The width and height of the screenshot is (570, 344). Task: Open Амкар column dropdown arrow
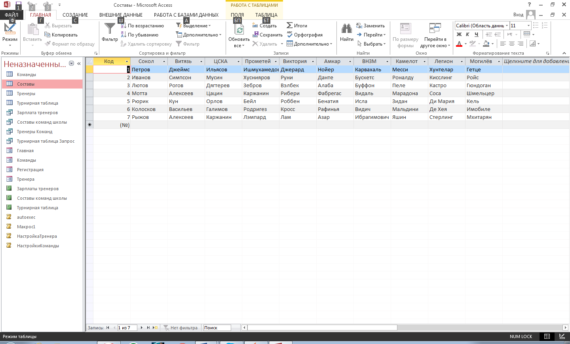(350, 61)
